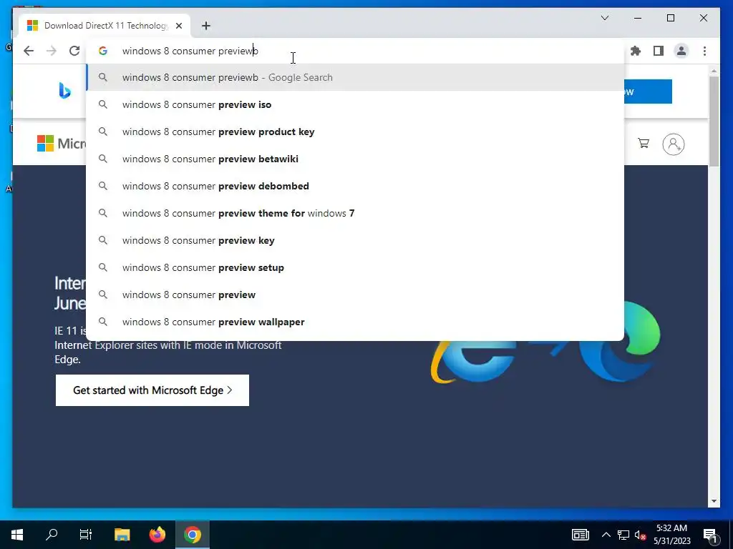Click the address bar search text

(190, 51)
